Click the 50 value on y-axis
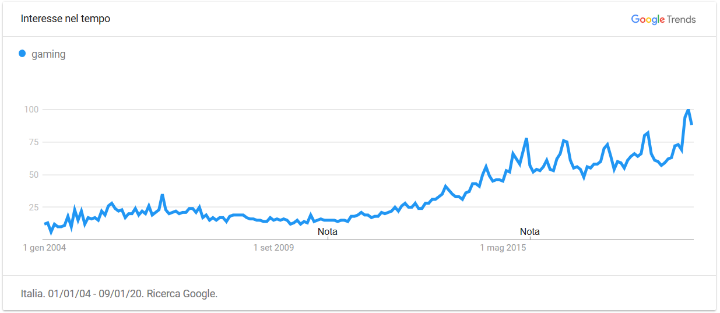This screenshot has width=720, height=313. [33, 175]
